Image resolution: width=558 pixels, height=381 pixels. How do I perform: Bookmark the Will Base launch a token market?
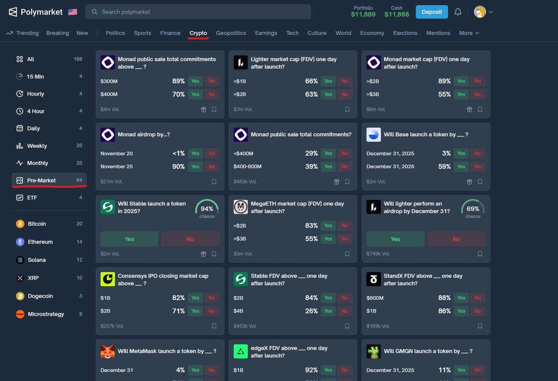click(x=479, y=181)
